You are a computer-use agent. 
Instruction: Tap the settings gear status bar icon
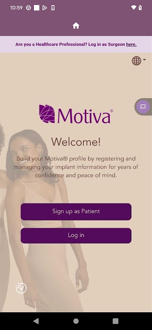click(28, 8)
